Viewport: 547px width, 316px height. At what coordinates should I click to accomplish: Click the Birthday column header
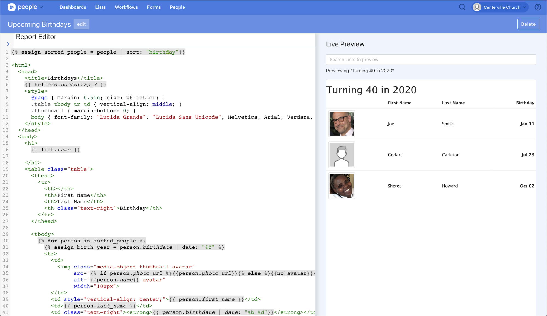(525, 103)
